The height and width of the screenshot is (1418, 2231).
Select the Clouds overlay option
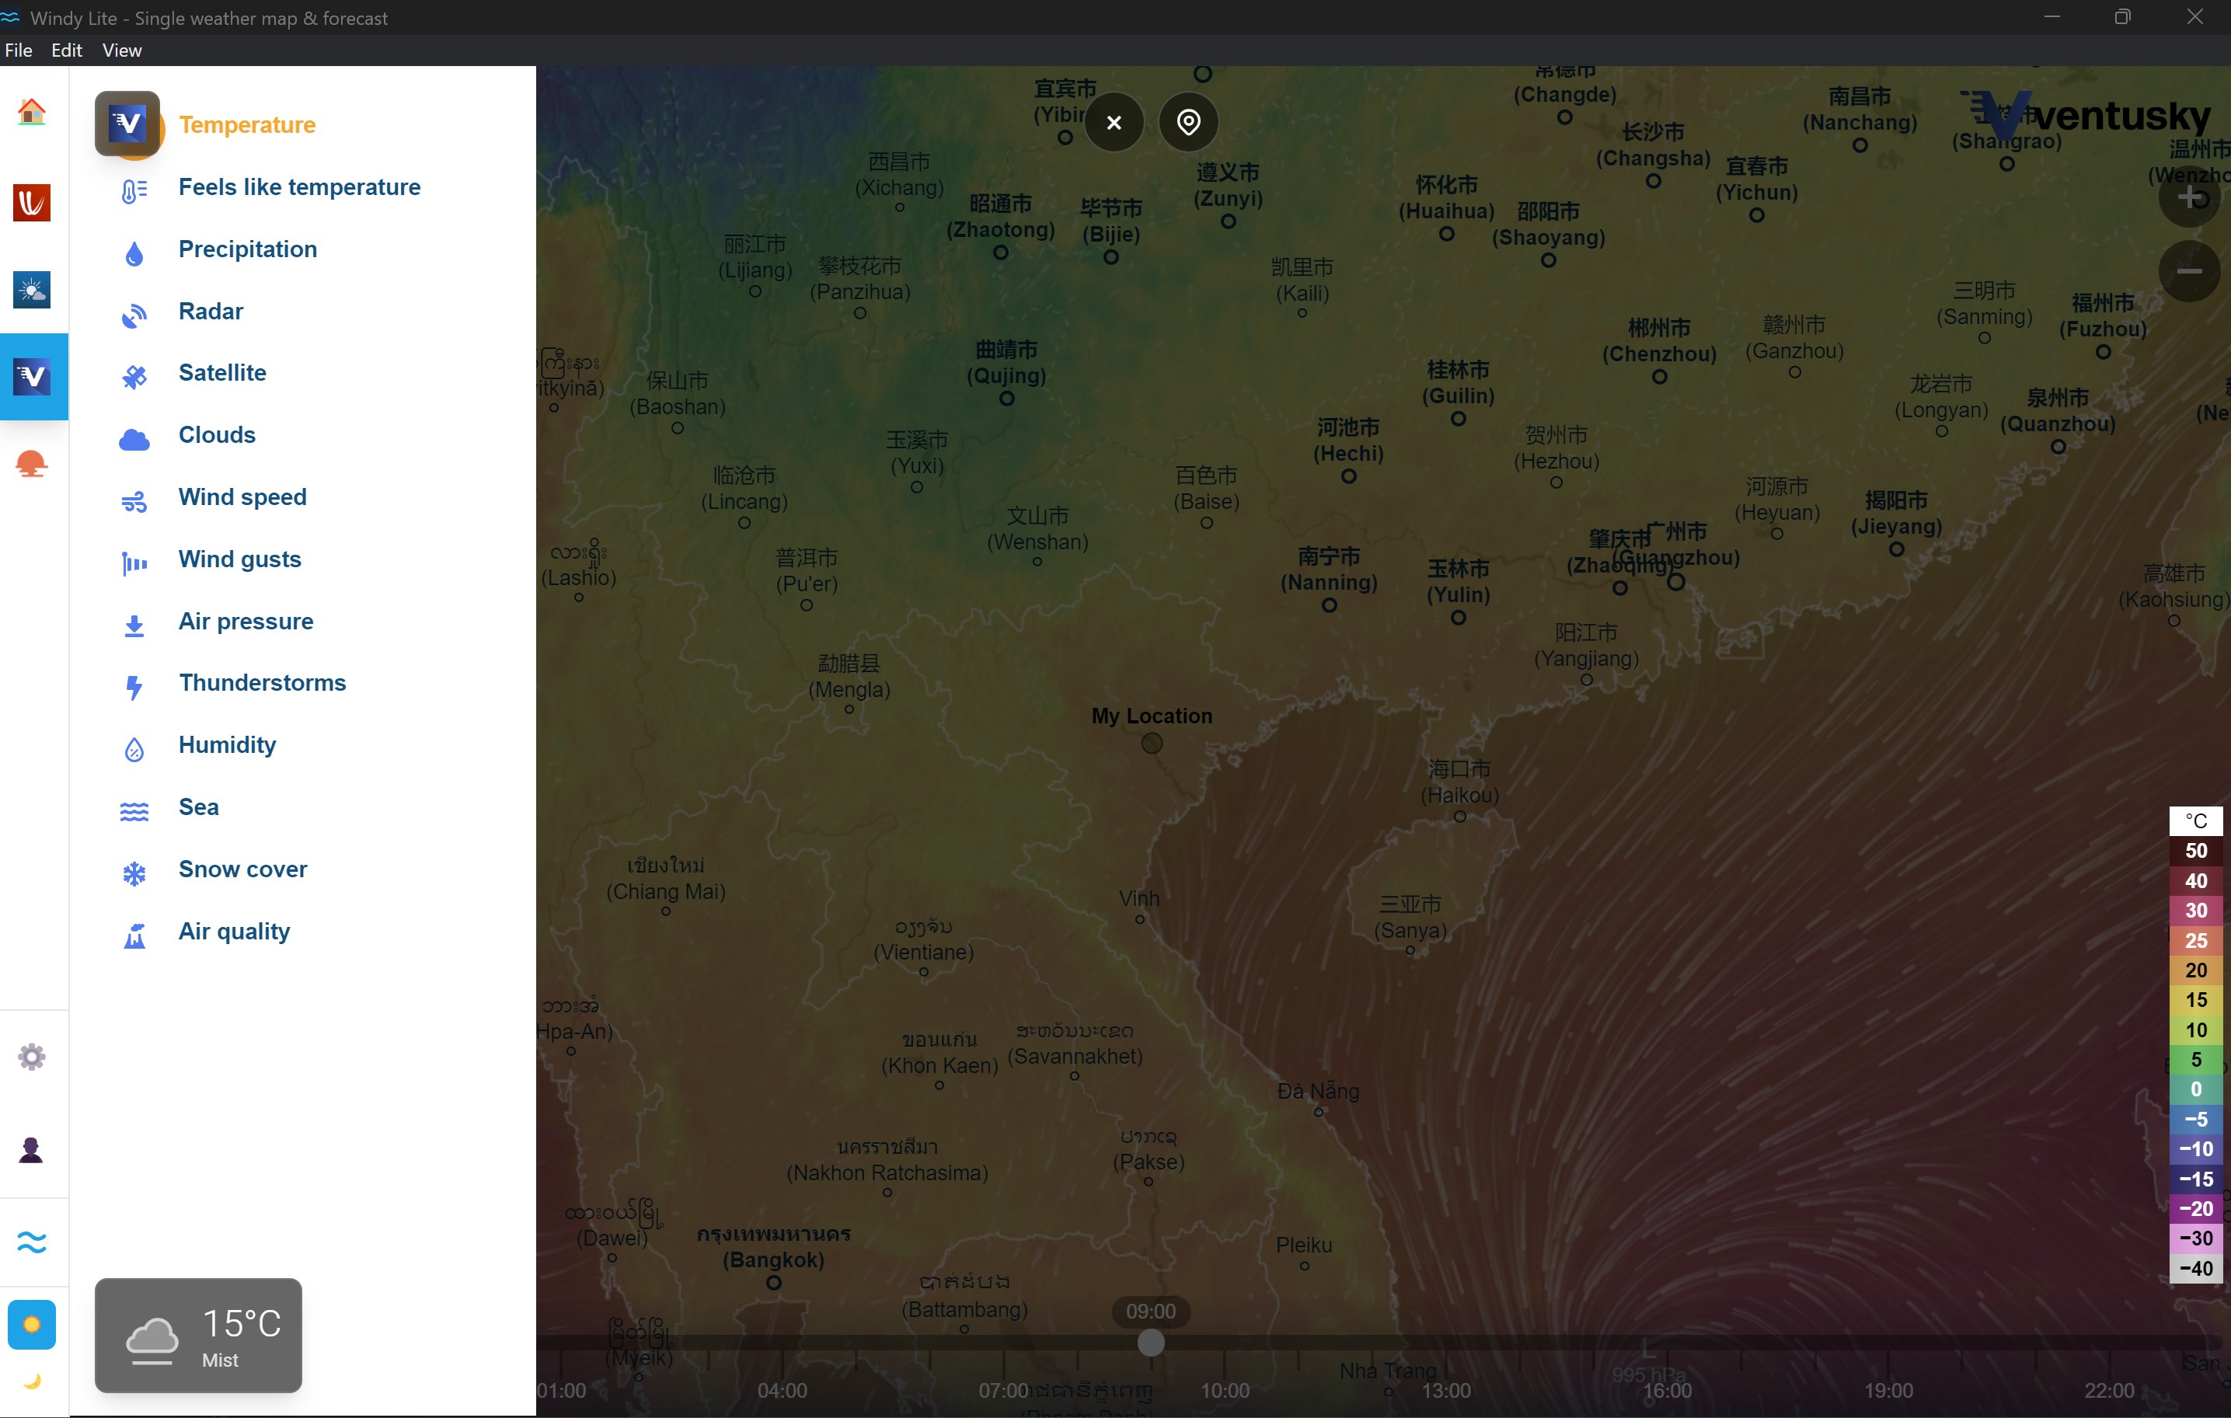pos(217,435)
